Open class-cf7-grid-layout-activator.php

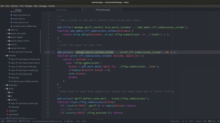click(x=25, y=59)
